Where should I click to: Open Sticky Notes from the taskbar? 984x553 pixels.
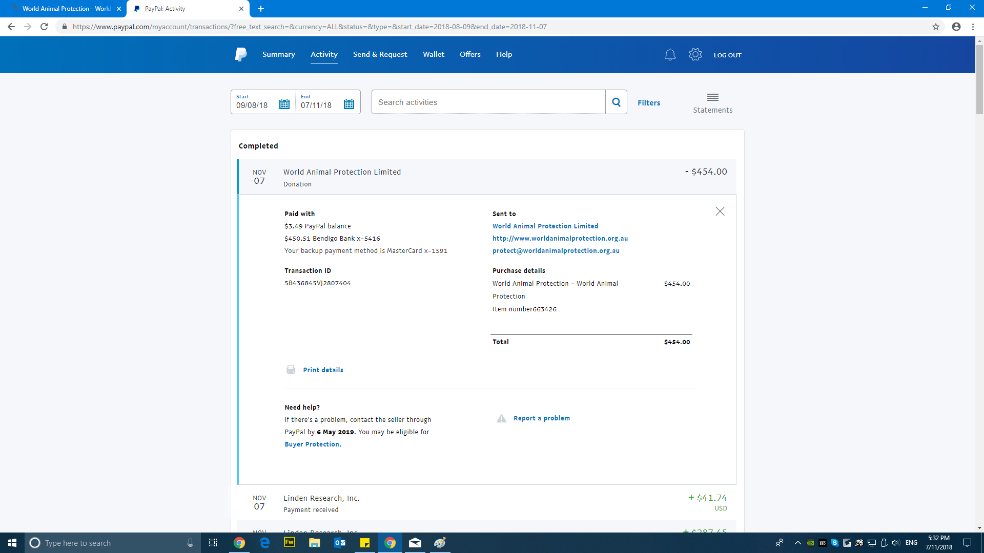tap(365, 543)
